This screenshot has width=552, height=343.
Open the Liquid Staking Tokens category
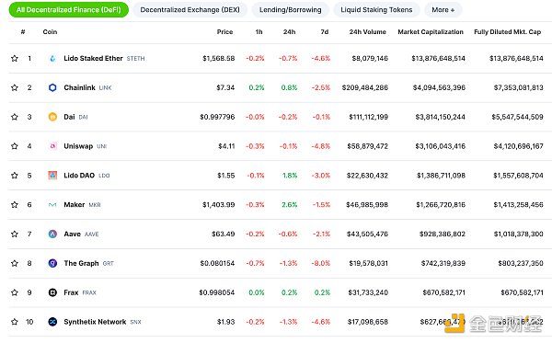(x=376, y=10)
